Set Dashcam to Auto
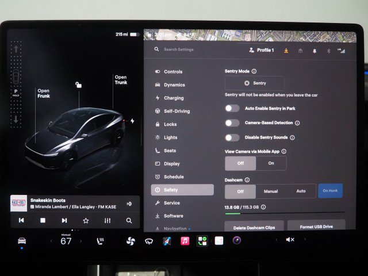Screen dimensions: 368x276 pos(301,191)
